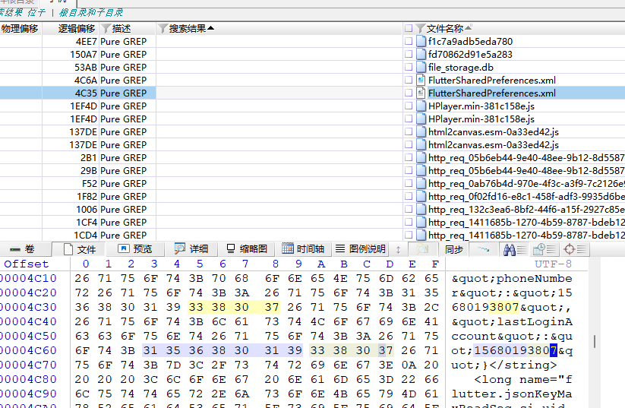Click the blue wave icon next to 同步
The image size is (625, 408).
(483, 249)
